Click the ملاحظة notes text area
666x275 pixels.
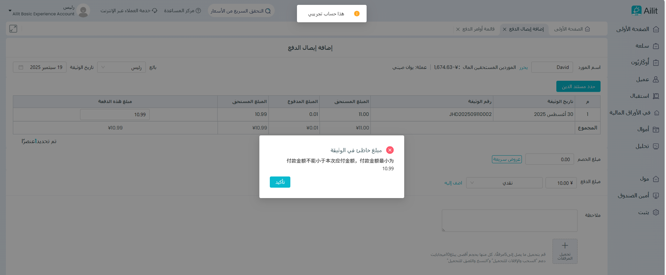click(509, 220)
